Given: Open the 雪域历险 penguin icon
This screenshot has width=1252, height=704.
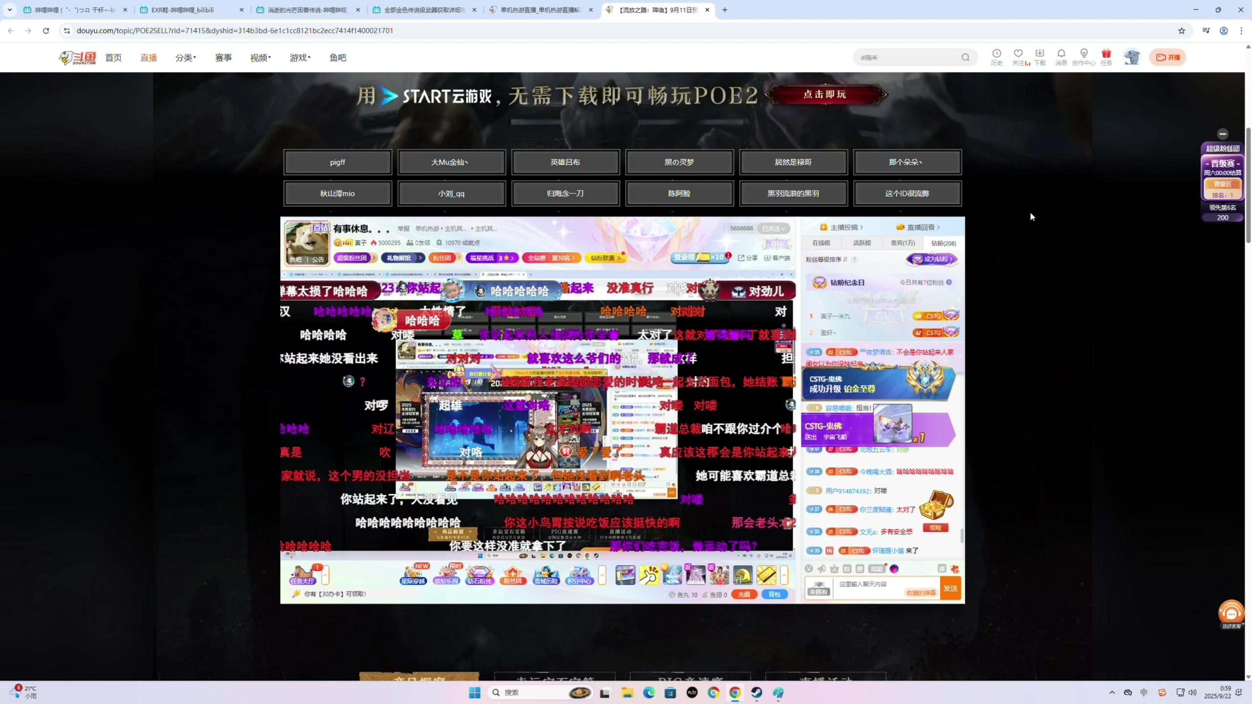Looking at the screenshot, I should [546, 575].
